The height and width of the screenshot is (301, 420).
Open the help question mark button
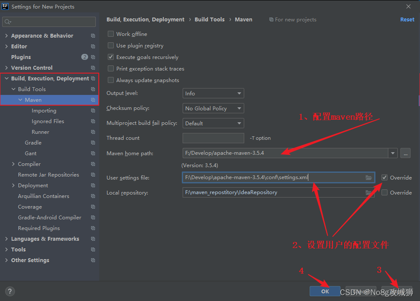click(x=10, y=291)
